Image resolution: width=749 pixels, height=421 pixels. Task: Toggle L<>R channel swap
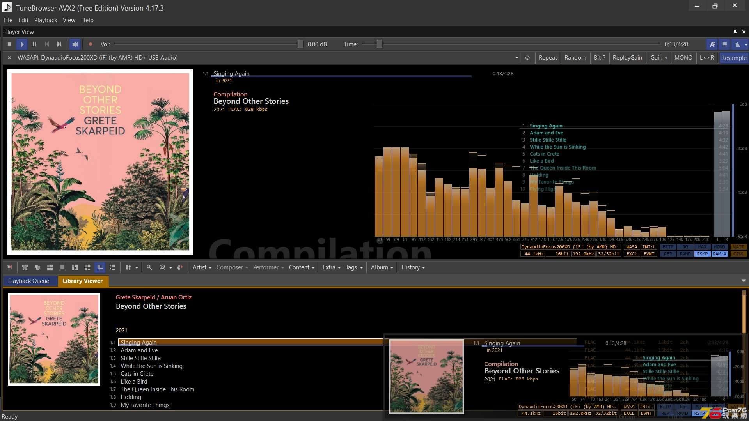pos(706,58)
